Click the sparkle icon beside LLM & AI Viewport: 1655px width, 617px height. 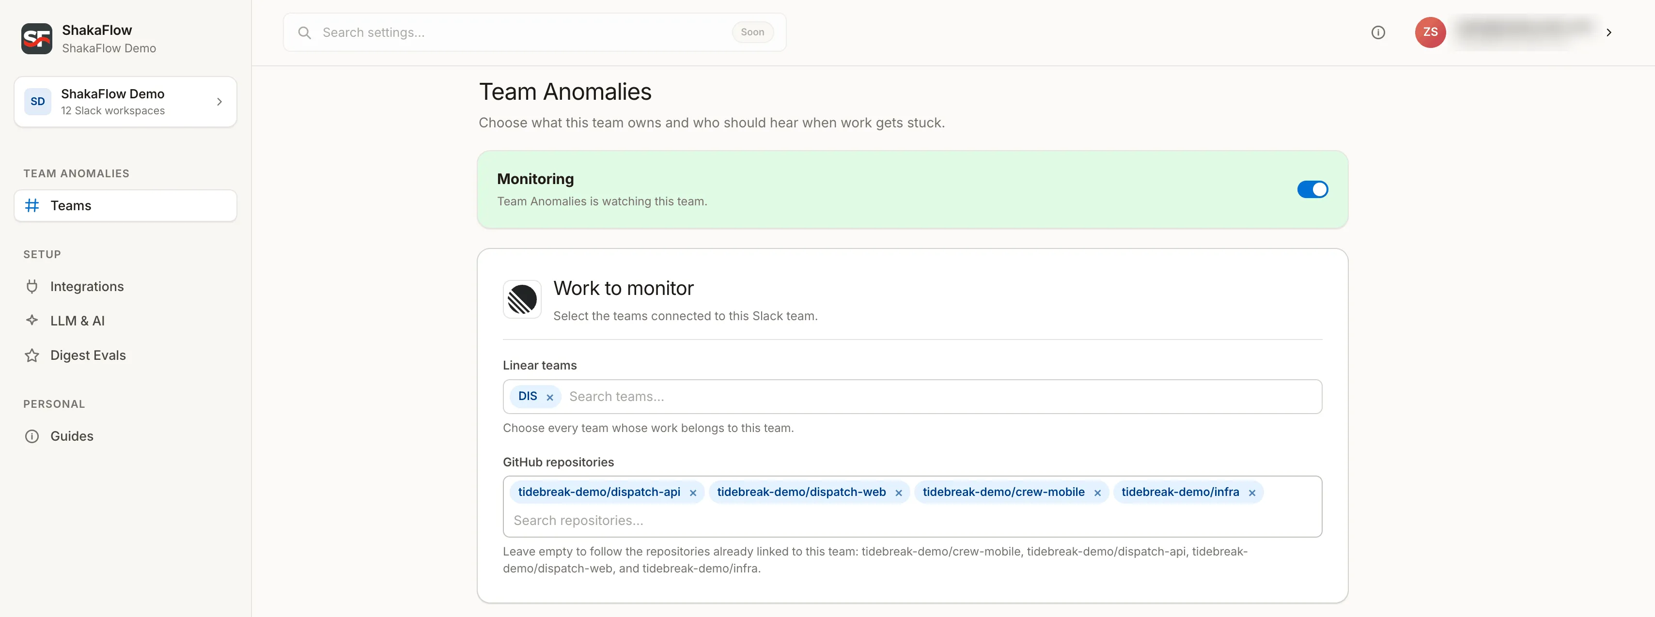pos(32,320)
